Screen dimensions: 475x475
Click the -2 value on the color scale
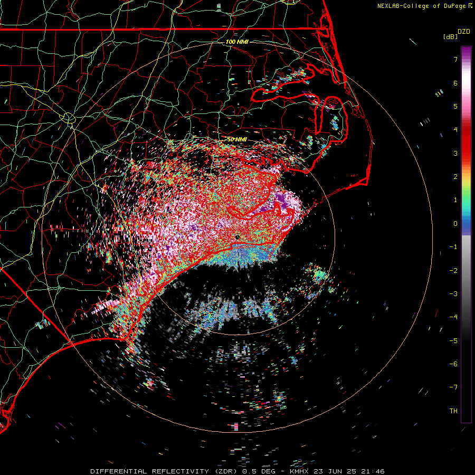click(x=453, y=271)
